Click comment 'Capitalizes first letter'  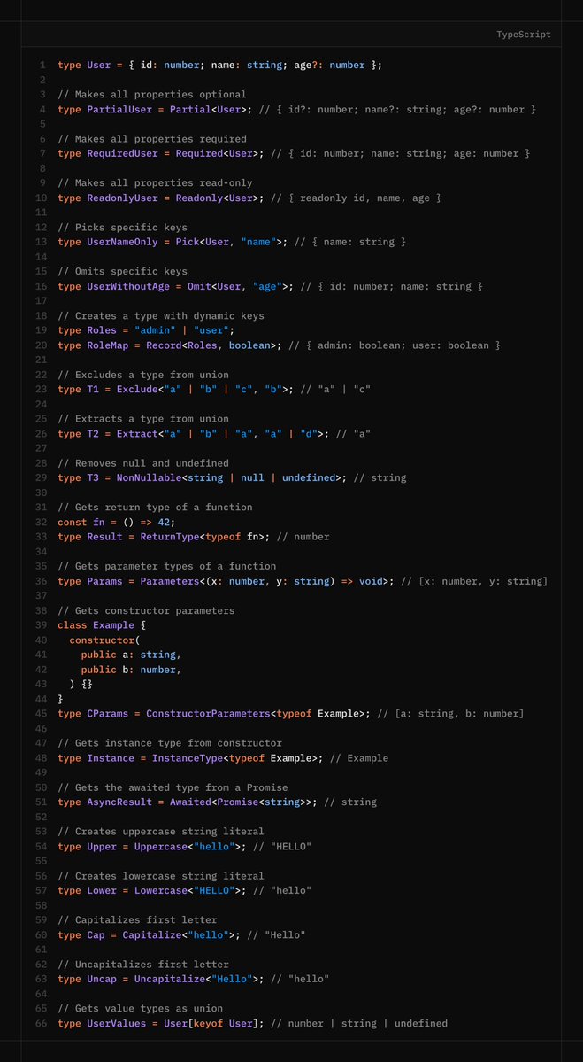[137, 919]
